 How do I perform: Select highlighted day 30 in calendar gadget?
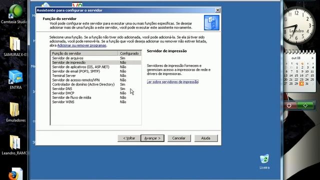301,83
